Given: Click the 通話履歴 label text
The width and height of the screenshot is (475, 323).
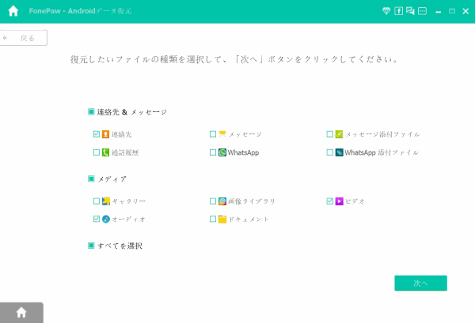Looking at the screenshot, I should (125, 153).
